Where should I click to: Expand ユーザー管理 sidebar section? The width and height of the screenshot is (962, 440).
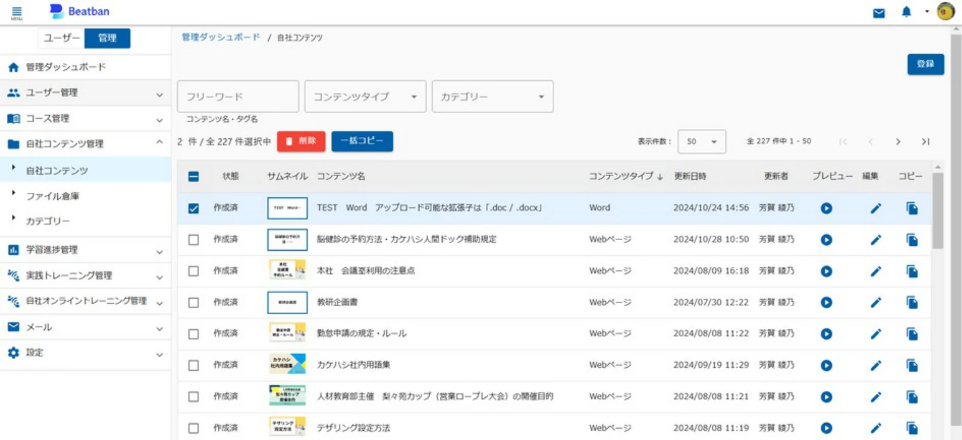click(86, 92)
